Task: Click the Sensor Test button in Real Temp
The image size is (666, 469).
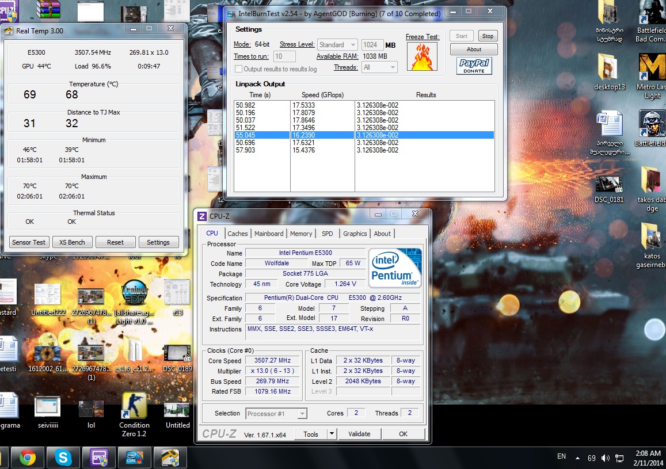Action: click(28, 242)
